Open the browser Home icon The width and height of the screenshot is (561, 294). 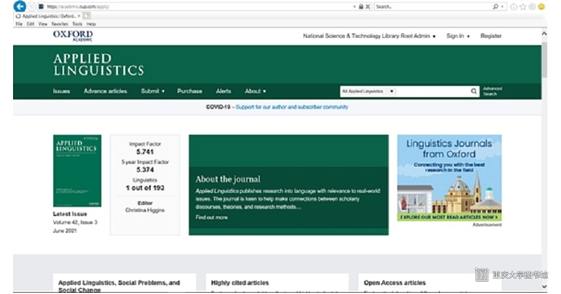click(514, 7)
